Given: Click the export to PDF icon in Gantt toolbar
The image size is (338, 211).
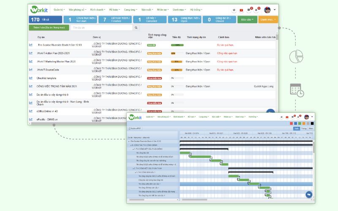Looking at the screenshot, I should 135,128.
